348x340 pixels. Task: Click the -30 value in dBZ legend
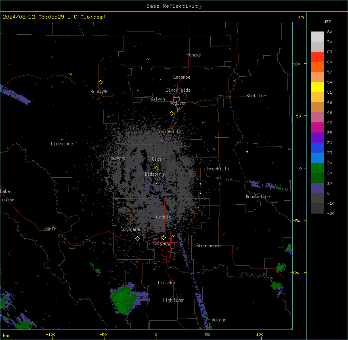coord(331,214)
